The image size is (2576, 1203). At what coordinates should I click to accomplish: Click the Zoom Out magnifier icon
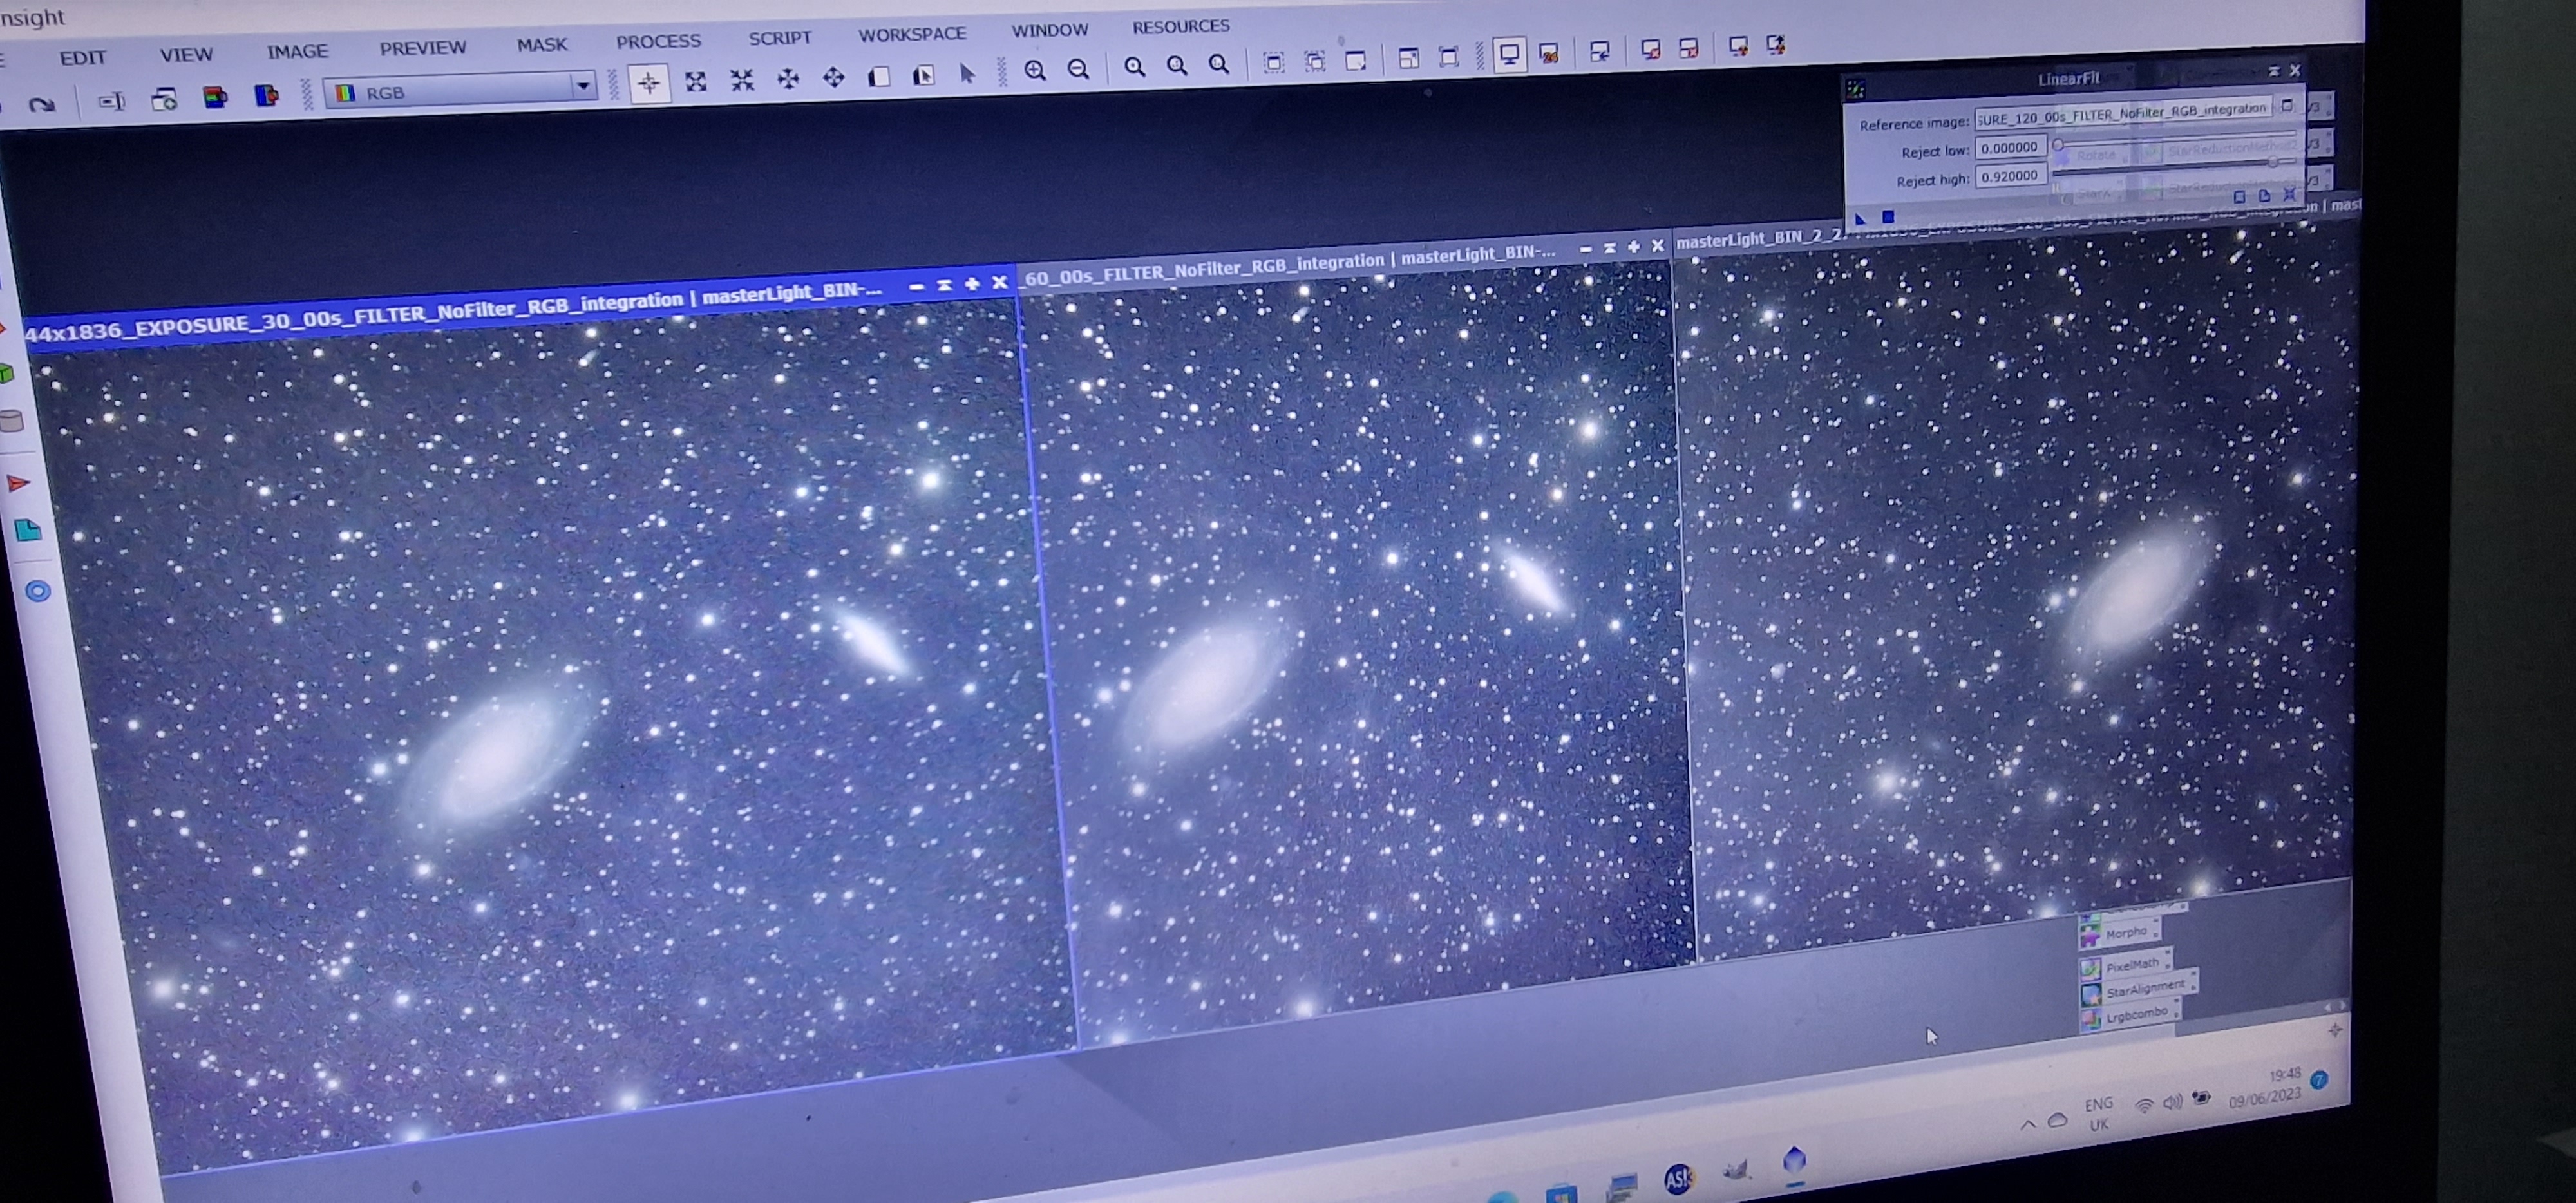click(x=1078, y=69)
